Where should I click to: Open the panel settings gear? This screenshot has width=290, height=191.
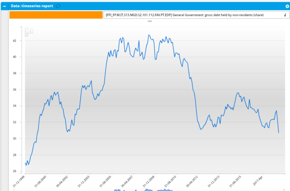[x=287, y=6]
